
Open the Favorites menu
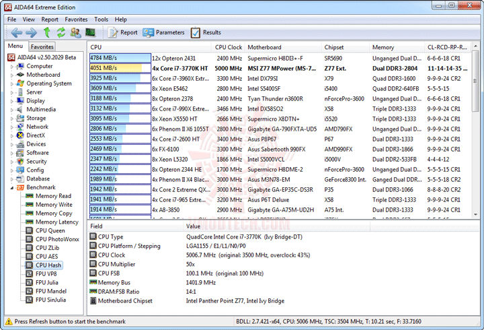76,20
